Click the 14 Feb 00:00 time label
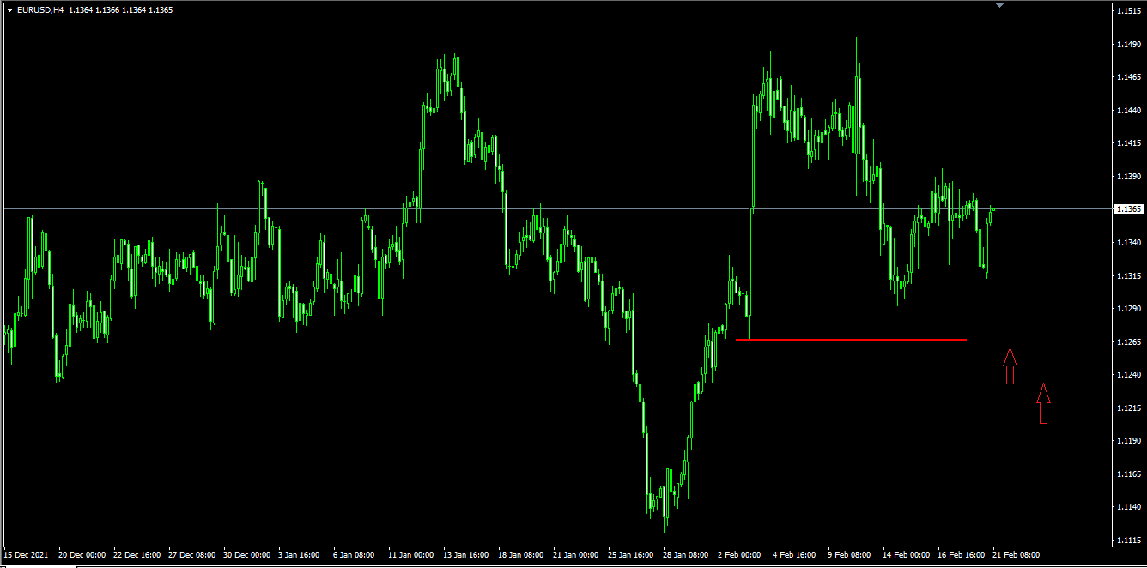This screenshot has width=1147, height=568. coord(907,555)
